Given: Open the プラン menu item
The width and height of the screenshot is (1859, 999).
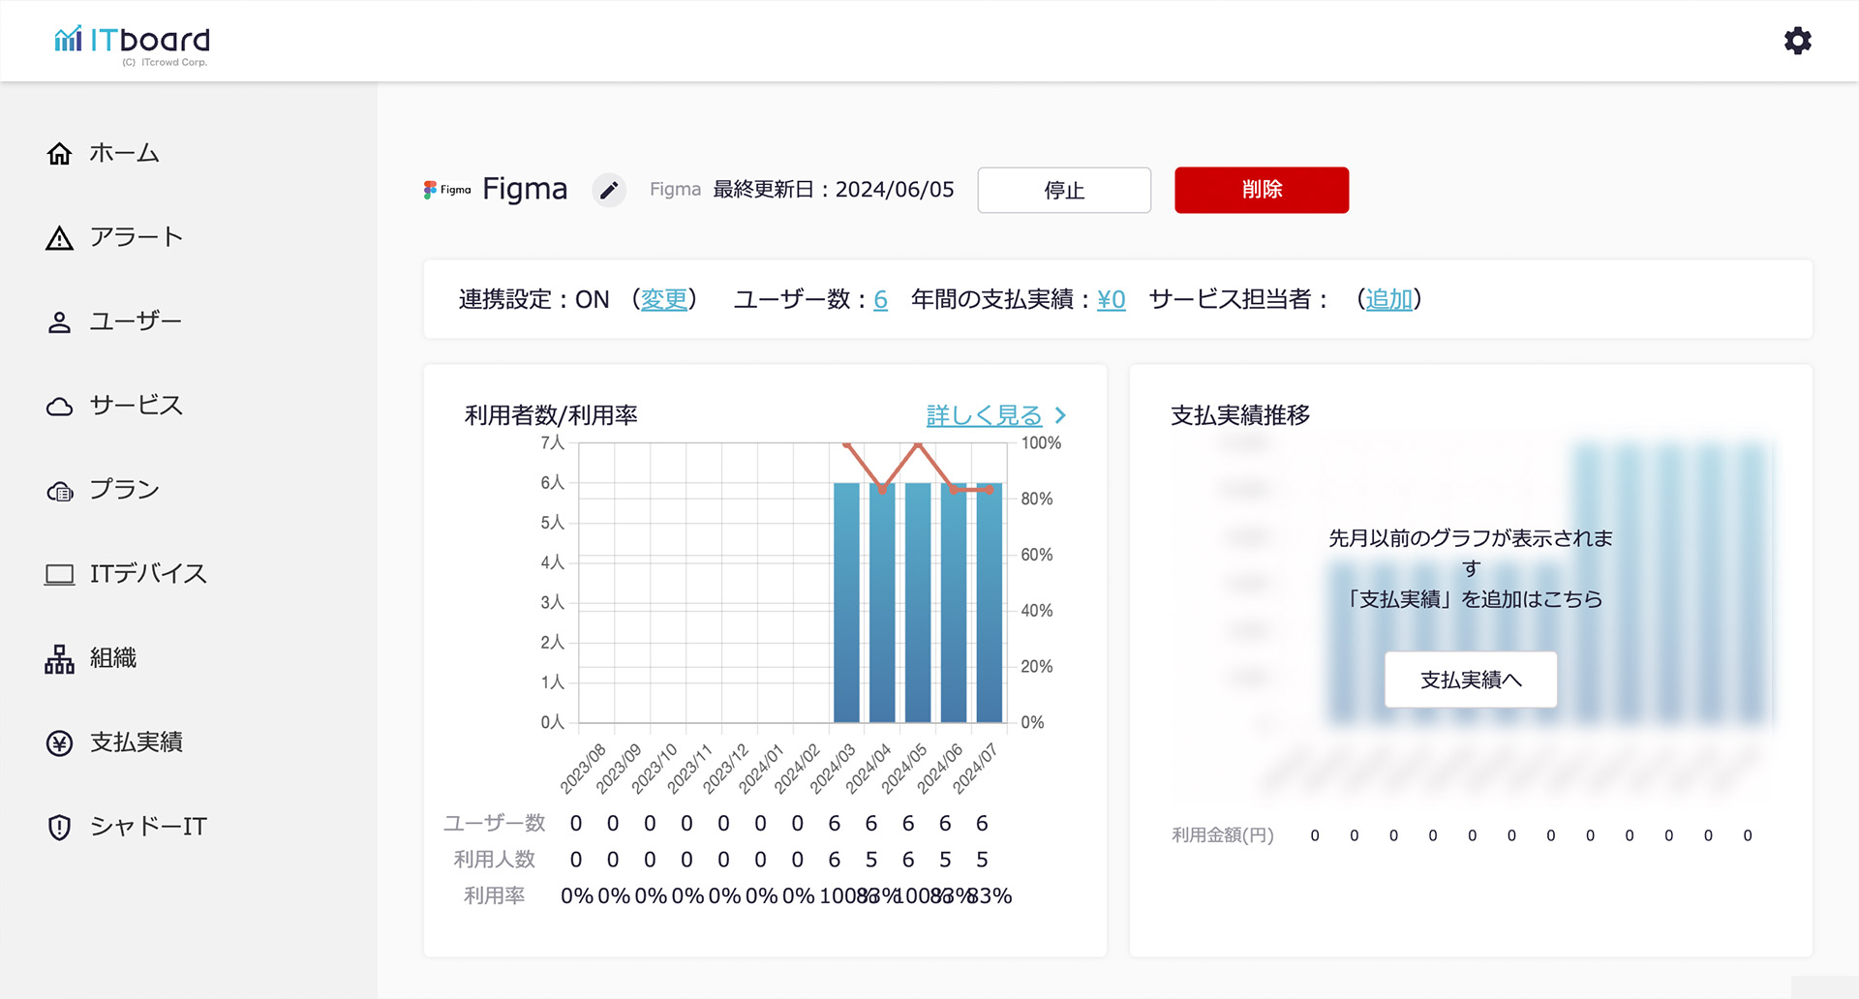Looking at the screenshot, I should click(x=124, y=490).
